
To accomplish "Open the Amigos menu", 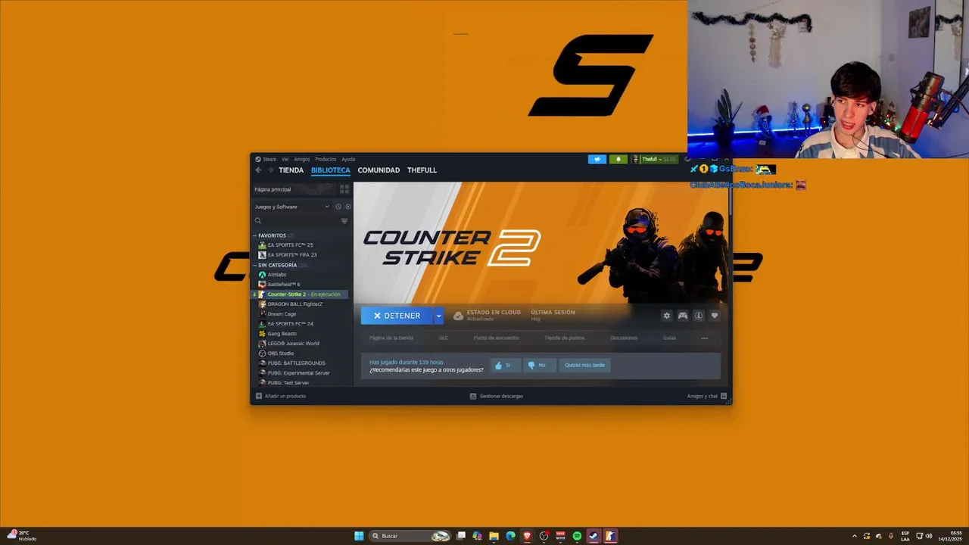I will [302, 159].
